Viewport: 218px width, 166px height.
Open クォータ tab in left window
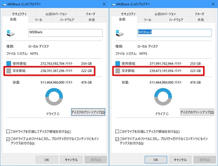point(91,14)
